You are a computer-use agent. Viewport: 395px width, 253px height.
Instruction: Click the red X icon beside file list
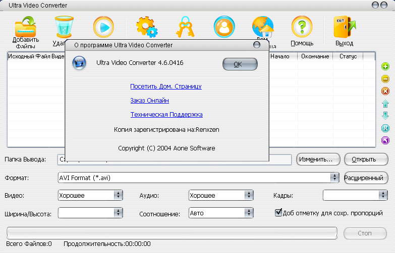point(385,91)
